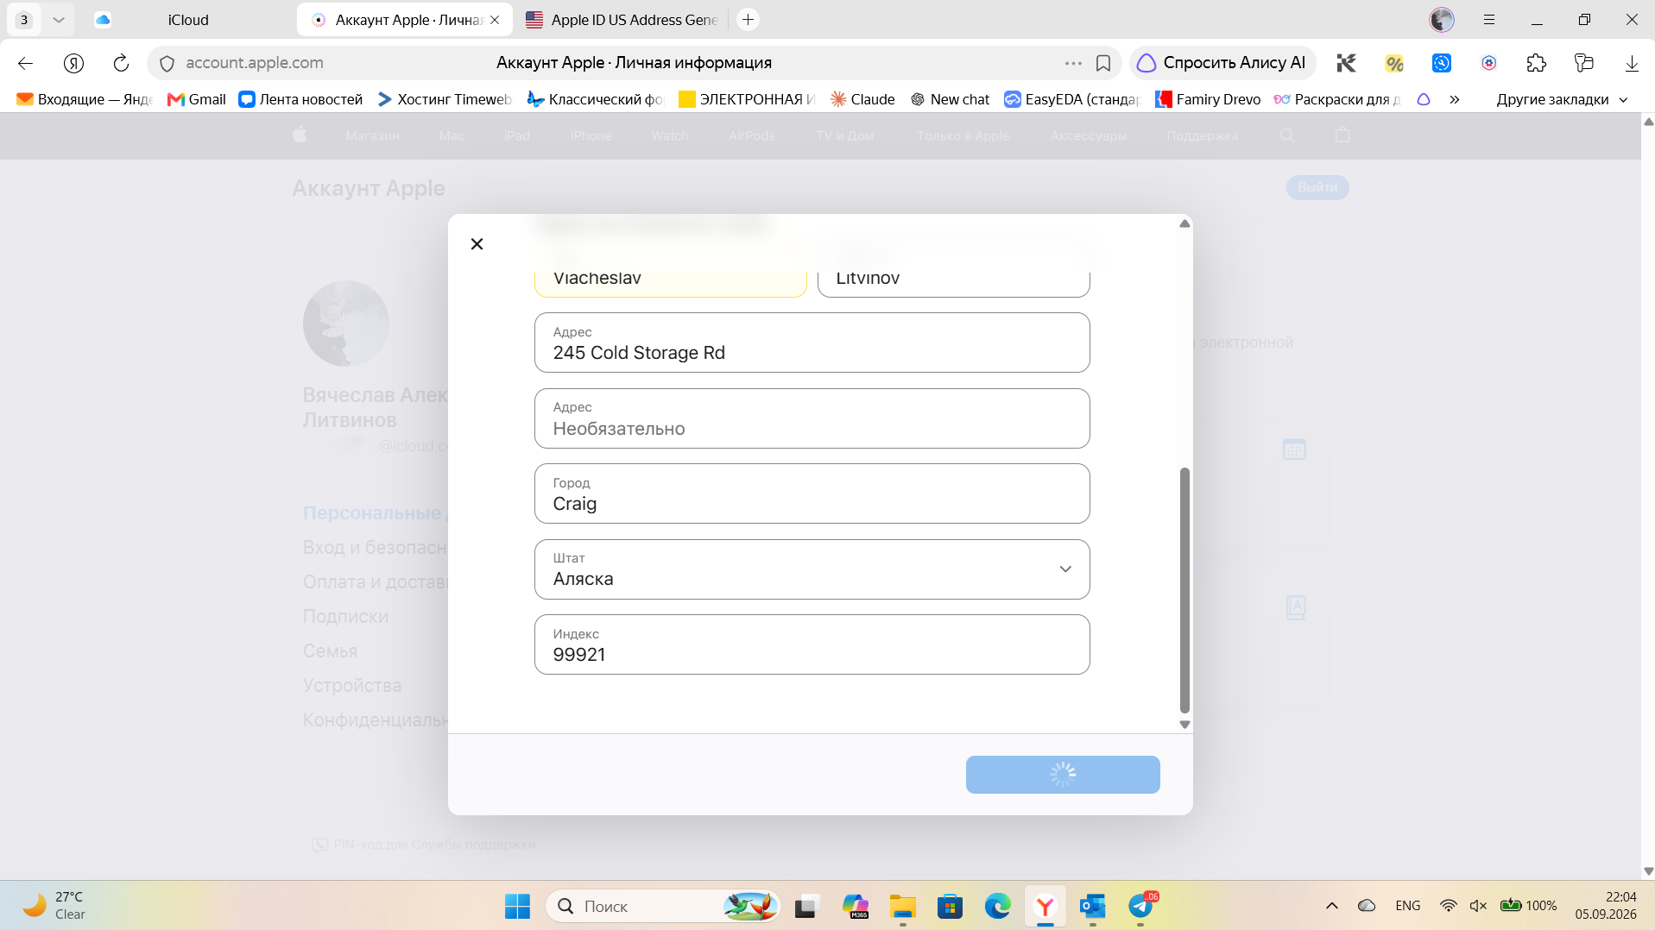1655x930 pixels.
Task: Expand the tab group dropdown arrow
Action: coord(58,19)
